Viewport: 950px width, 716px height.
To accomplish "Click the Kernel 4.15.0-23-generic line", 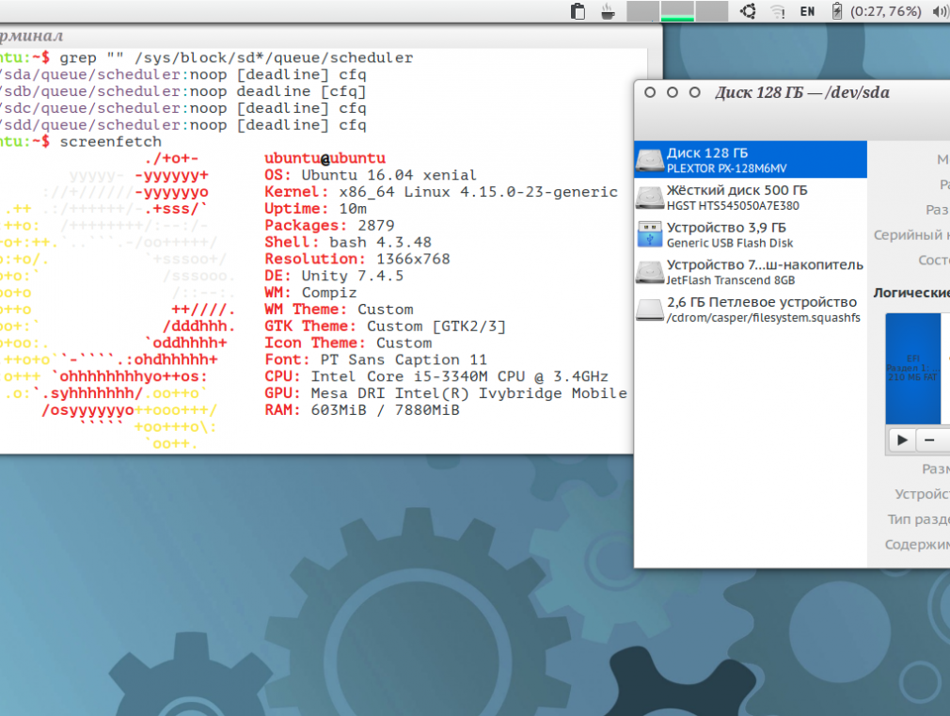I will coord(441,192).
